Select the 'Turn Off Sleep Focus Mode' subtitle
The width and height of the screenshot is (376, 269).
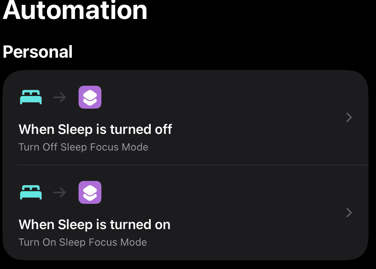tap(84, 147)
